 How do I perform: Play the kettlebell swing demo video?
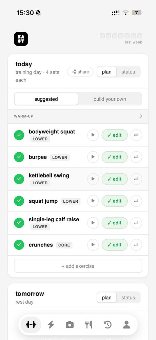coord(93,179)
